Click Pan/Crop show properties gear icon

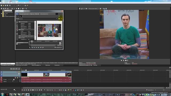(x=17, y=22)
